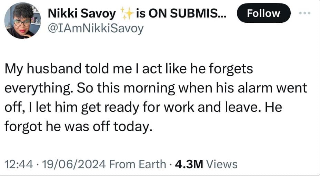320x176 pixels.
Task: Click the "From Earth" location label
Action: point(137,164)
